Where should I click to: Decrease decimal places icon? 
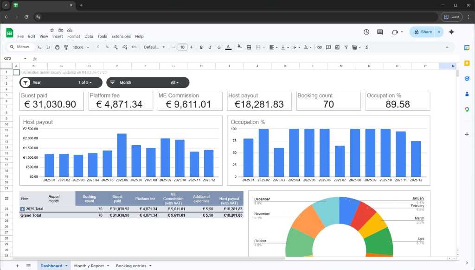[x=116, y=47]
